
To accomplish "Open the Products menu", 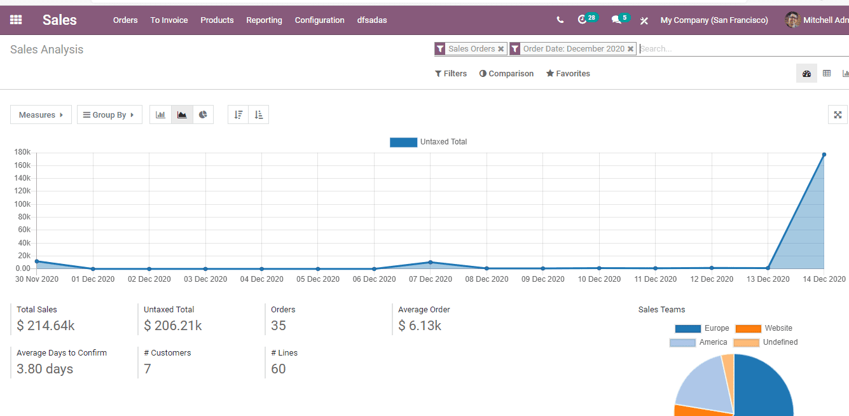I will [217, 20].
